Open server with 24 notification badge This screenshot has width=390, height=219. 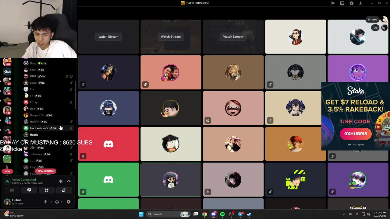[x=7, y=101]
